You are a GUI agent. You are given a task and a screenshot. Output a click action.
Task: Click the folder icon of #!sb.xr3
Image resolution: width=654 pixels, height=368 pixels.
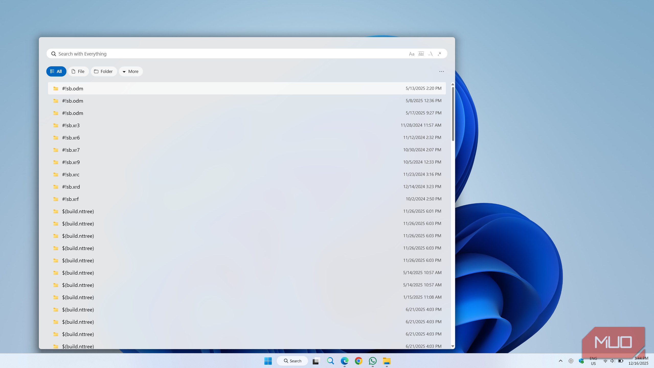click(55, 125)
